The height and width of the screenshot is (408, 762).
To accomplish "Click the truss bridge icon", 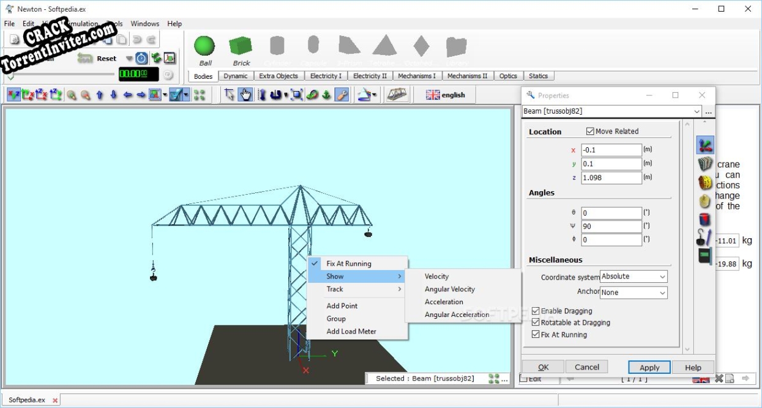I will [x=397, y=95].
